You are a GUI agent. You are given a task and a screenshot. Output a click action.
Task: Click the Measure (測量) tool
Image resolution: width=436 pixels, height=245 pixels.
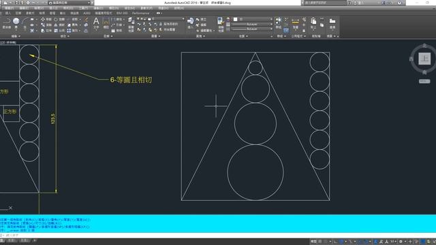click(295, 24)
